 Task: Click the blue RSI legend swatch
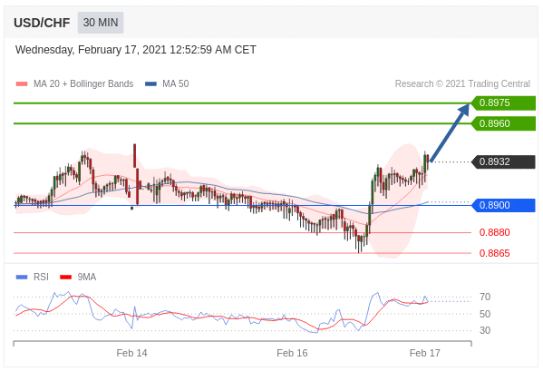point(22,278)
